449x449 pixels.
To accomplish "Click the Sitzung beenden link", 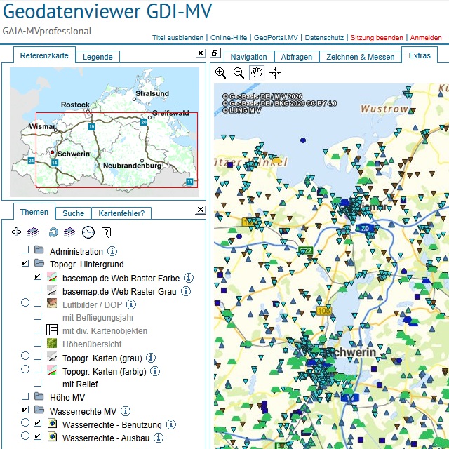I will (x=377, y=37).
